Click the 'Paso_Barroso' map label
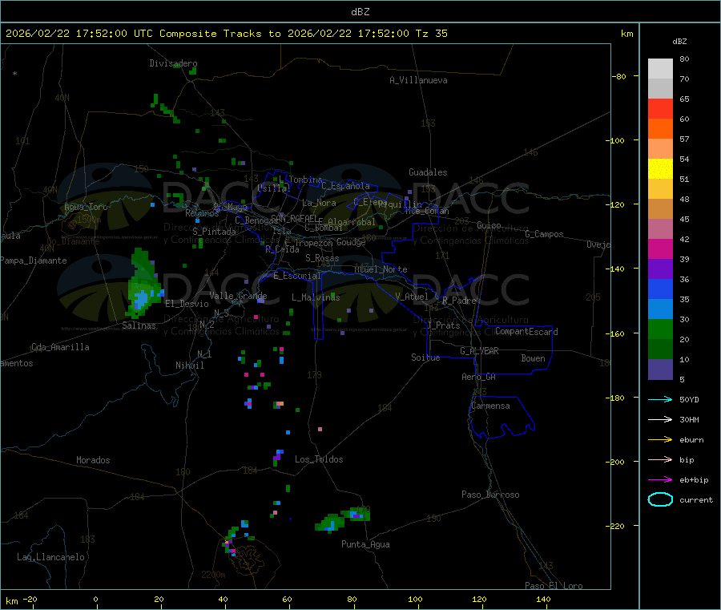The width and height of the screenshot is (721, 610). pyautogui.click(x=490, y=495)
